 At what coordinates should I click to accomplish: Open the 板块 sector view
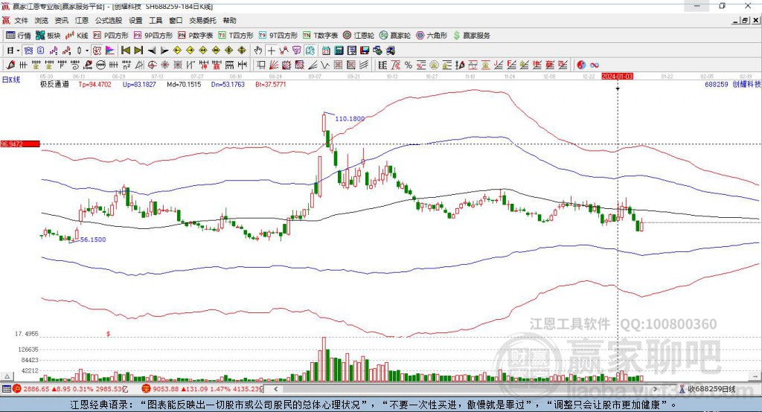[x=48, y=36]
